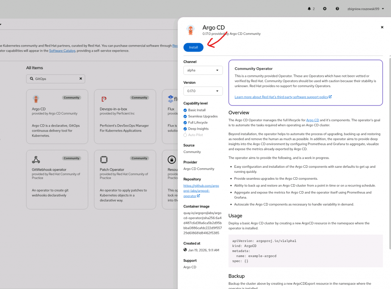Open the Software Catalog link

point(62,50)
